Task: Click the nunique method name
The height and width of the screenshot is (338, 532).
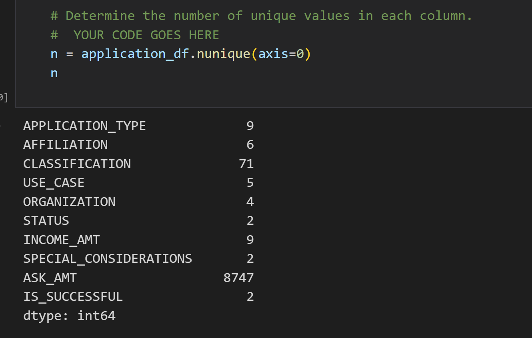Action: coord(223,54)
